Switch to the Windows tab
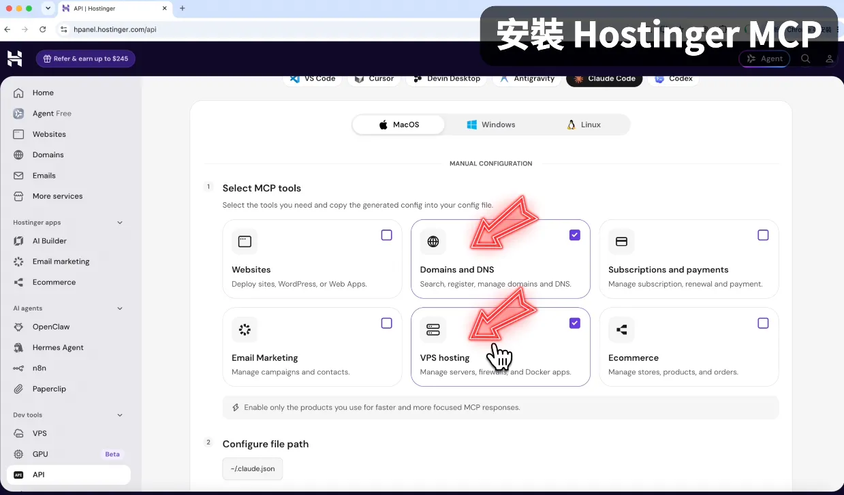The image size is (844, 495). [x=491, y=125]
